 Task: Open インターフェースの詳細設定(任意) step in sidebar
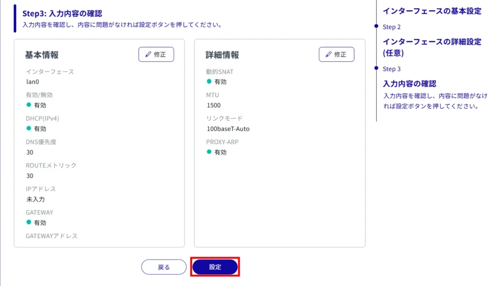coord(432,47)
